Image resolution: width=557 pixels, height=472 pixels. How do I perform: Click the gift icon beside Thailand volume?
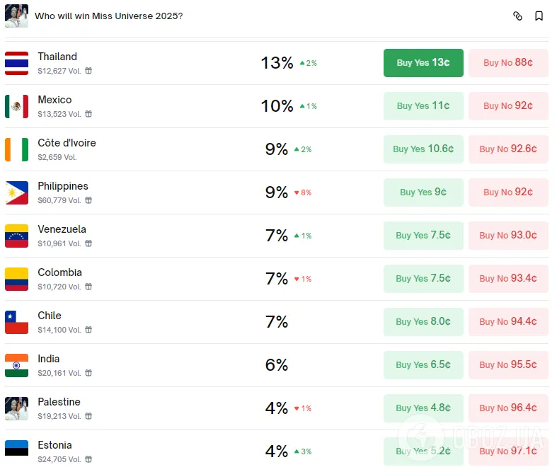click(89, 71)
